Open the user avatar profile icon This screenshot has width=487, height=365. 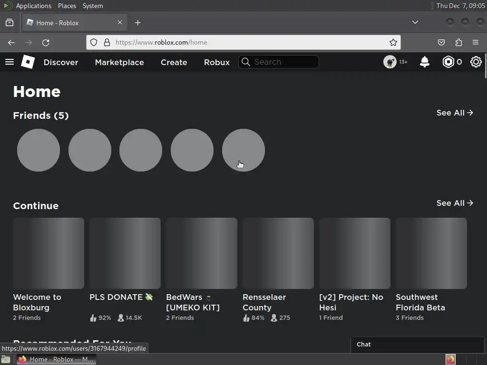click(390, 62)
